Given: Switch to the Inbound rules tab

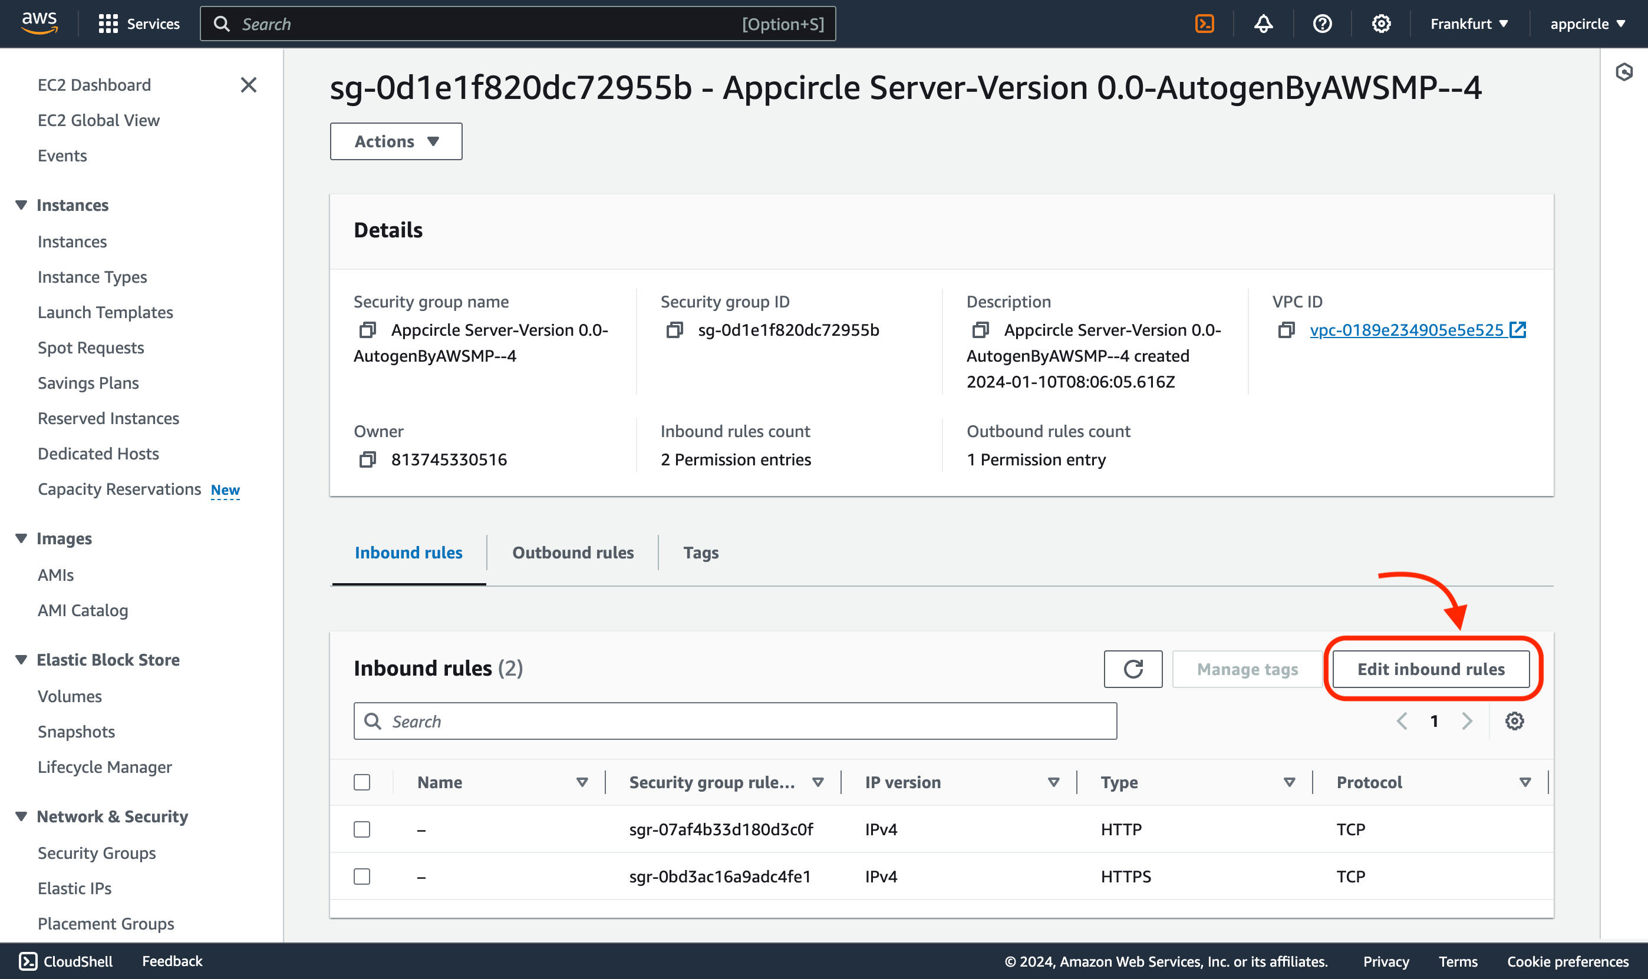Looking at the screenshot, I should pos(408,553).
